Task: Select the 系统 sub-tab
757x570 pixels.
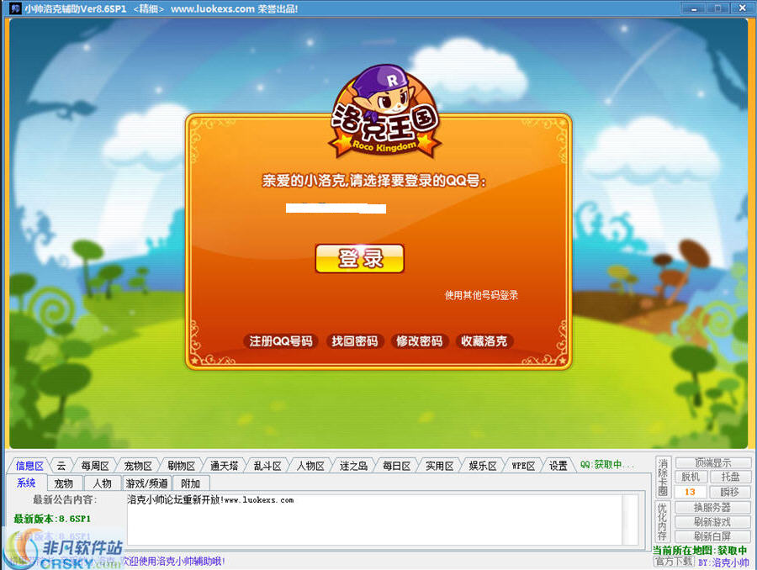Action: (26, 483)
